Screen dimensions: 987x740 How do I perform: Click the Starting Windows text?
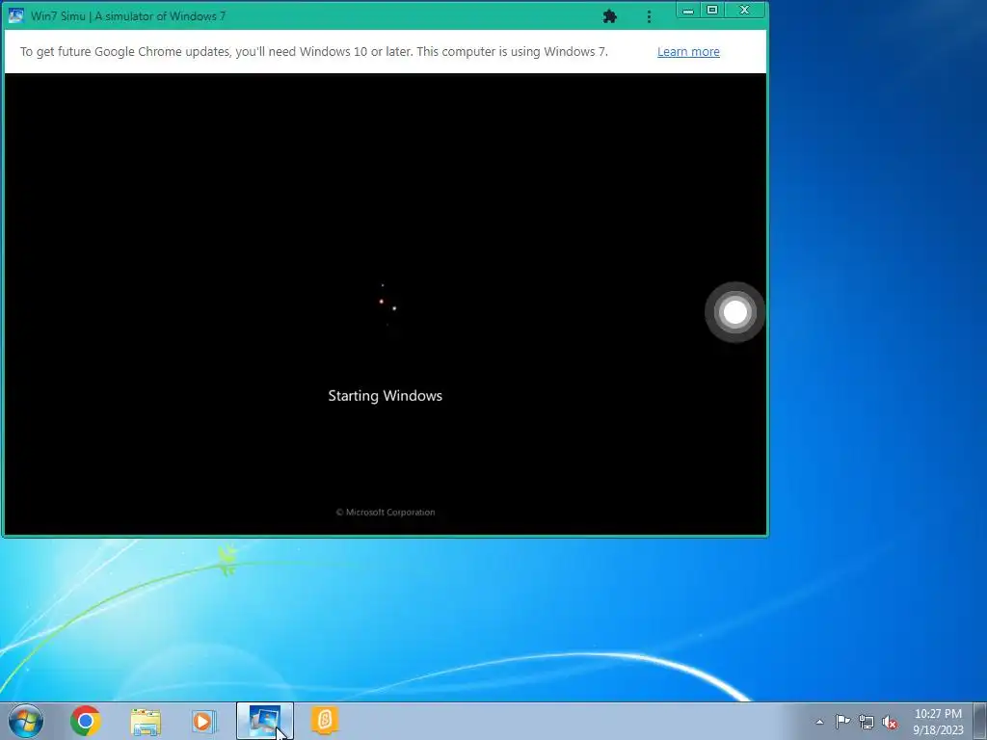coord(386,396)
